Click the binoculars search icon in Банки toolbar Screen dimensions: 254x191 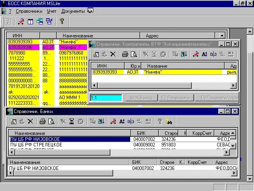point(169,121)
